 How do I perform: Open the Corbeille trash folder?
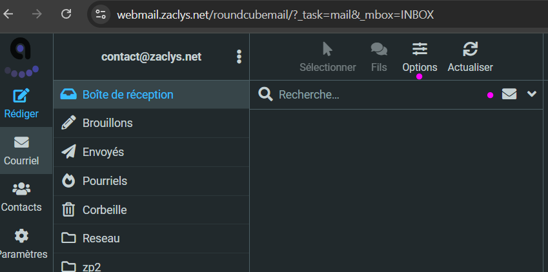104,209
